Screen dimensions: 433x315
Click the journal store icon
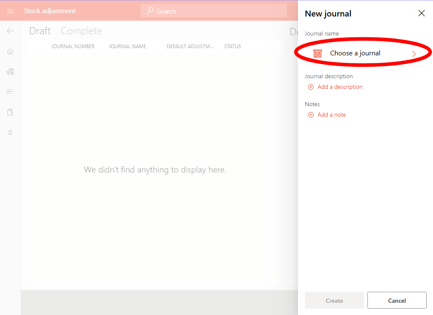tap(317, 53)
